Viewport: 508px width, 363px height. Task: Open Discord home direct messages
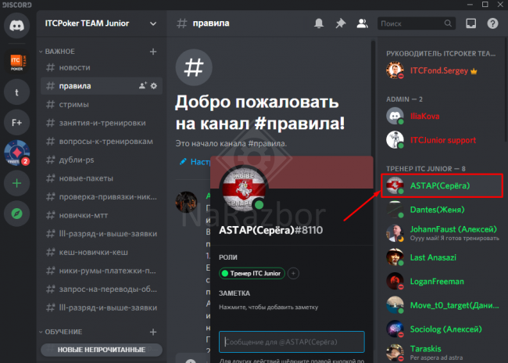coord(16,26)
